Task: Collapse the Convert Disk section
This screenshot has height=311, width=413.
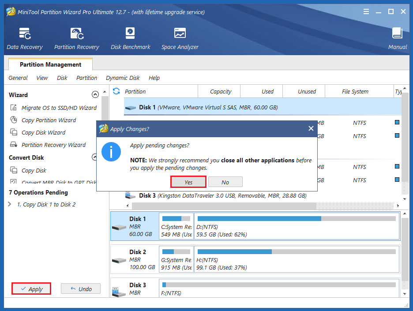Action: click(x=94, y=157)
